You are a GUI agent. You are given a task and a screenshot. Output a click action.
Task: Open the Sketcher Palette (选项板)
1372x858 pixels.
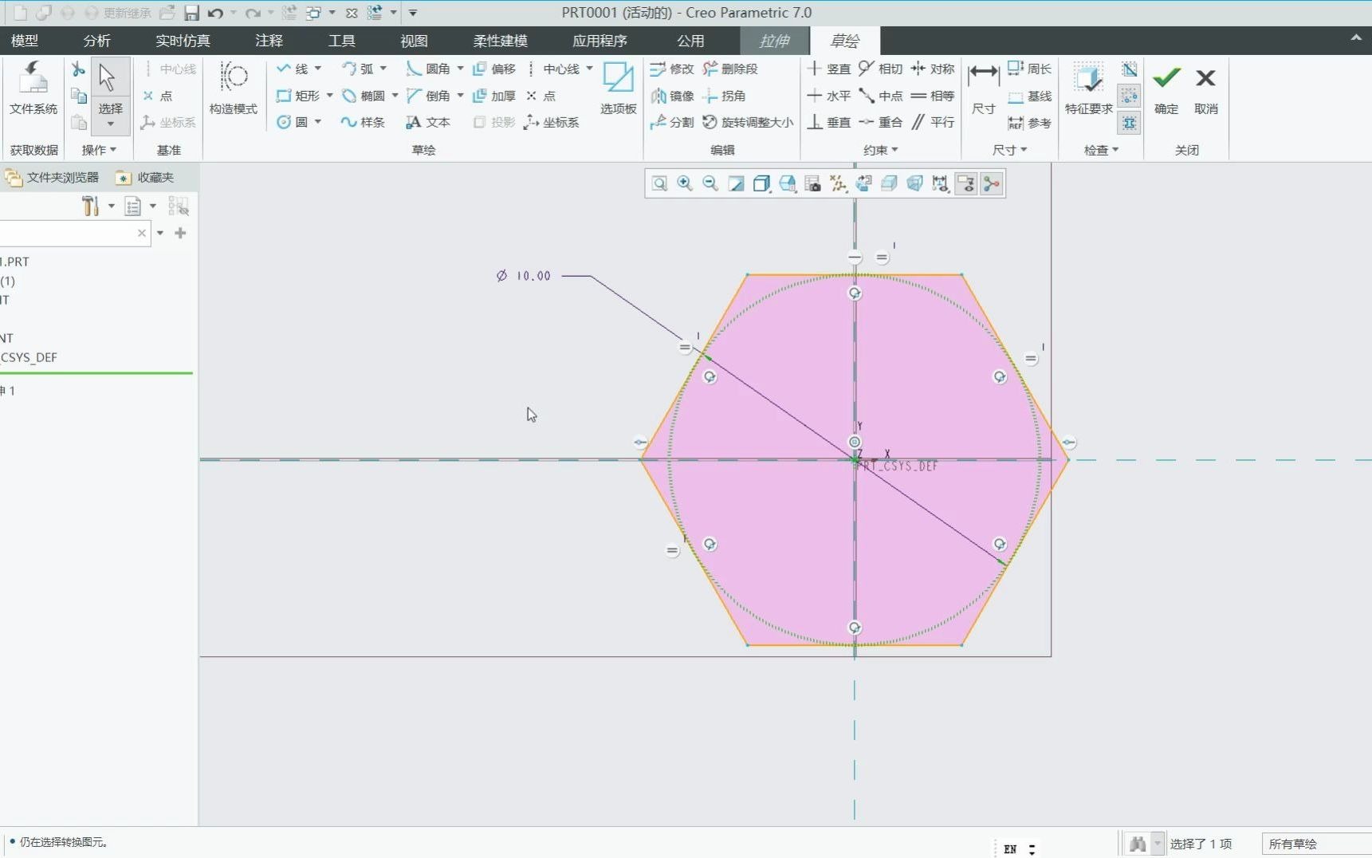(618, 88)
